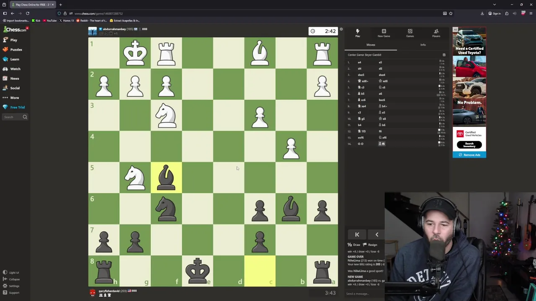Click opponent avatar thumbnail above board
Screen dimensions: 536x301
(x=93, y=31)
